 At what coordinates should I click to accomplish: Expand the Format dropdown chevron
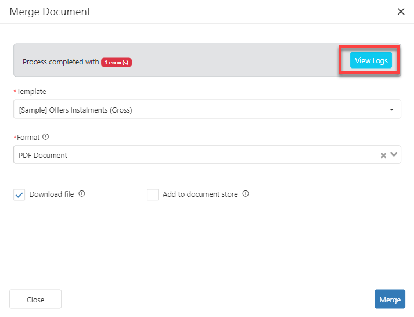(394, 154)
